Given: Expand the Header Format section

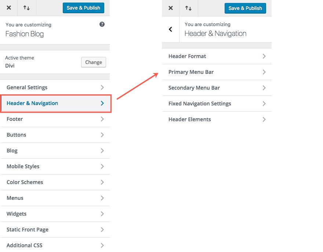Looking at the screenshot, I should [217, 56].
